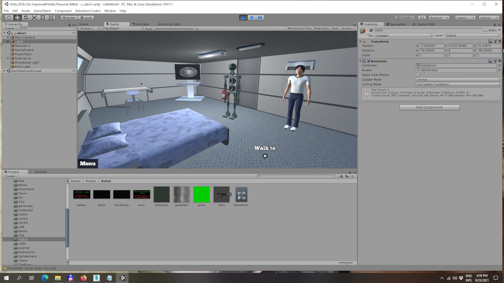Select the Rotate tool in toolbar
504x283 pixels.
click(x=26, y=18)
